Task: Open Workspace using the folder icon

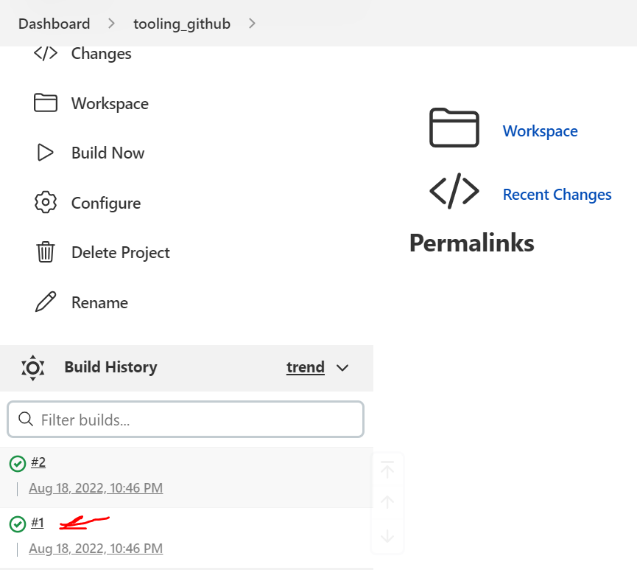Action: click(x=45, y=102)
